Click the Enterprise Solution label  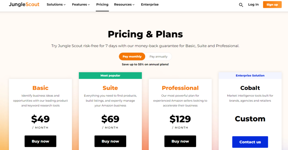coord(250,76)
